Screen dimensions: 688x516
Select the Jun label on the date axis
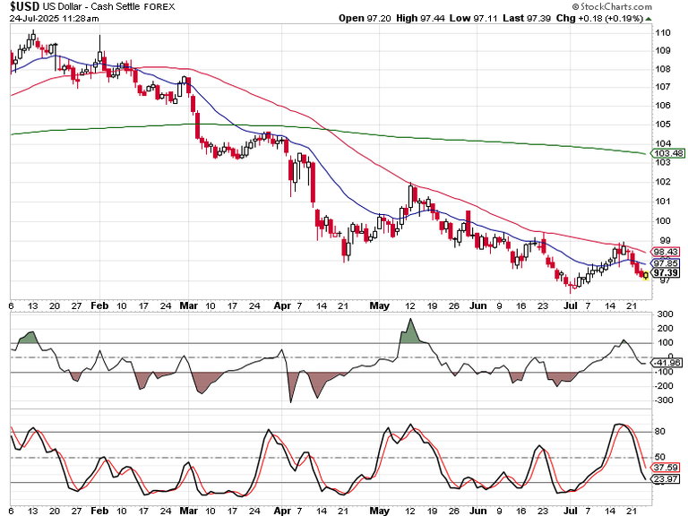point(478,305)
